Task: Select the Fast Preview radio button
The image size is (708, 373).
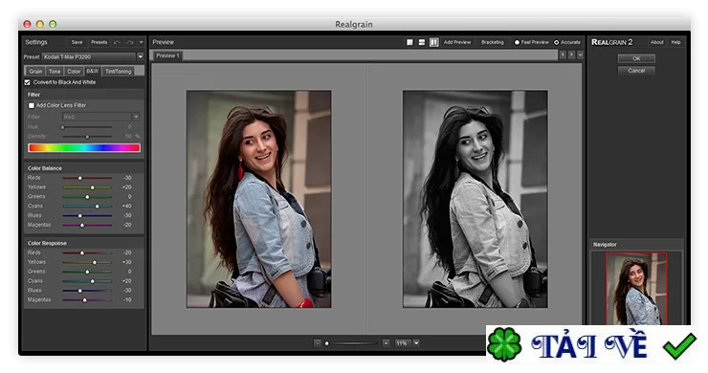Action: coord(517,42)
